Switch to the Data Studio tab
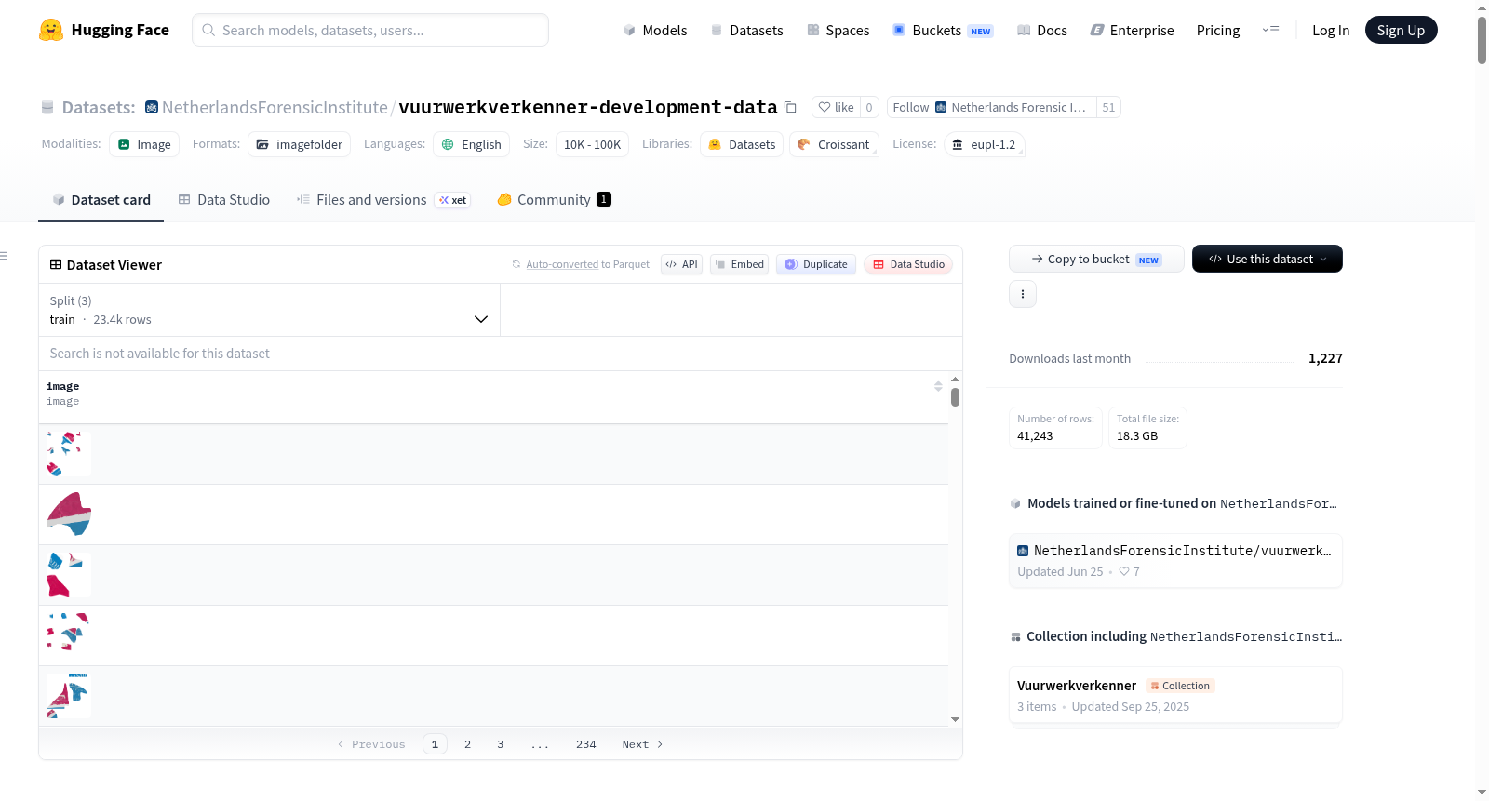Viewport: 1489px width, 801px height. pyautogui.click(x=223, y=199)
